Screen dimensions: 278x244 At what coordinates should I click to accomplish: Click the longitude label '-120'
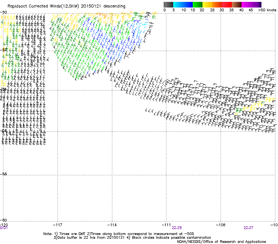4,225
